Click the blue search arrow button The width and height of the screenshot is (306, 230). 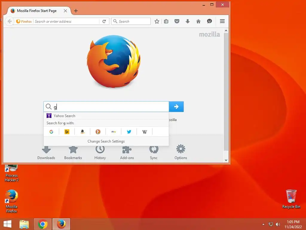[x=176, y=107]
